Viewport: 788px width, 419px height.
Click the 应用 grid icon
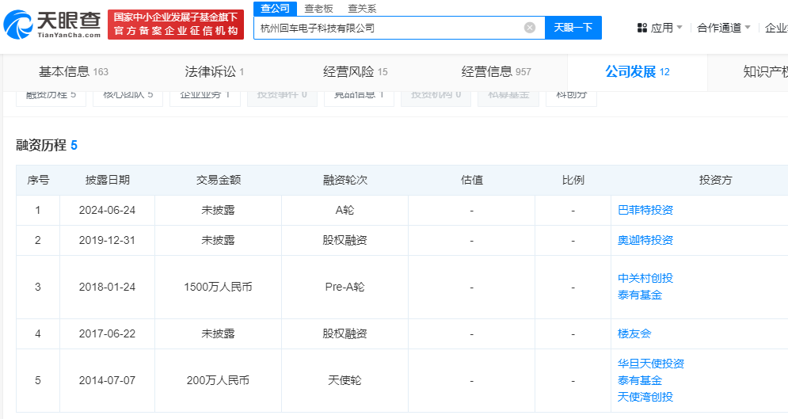tap(642, 28)
